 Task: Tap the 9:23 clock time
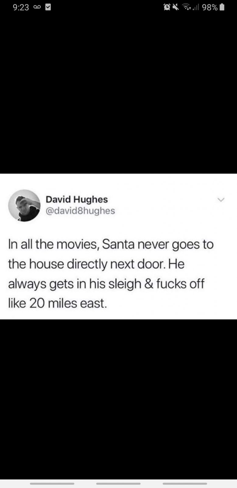pos(21,7)
